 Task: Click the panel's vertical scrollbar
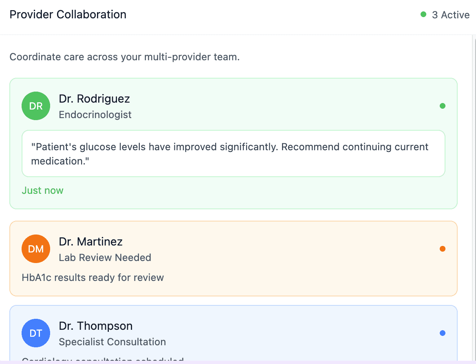coord(474,197)
